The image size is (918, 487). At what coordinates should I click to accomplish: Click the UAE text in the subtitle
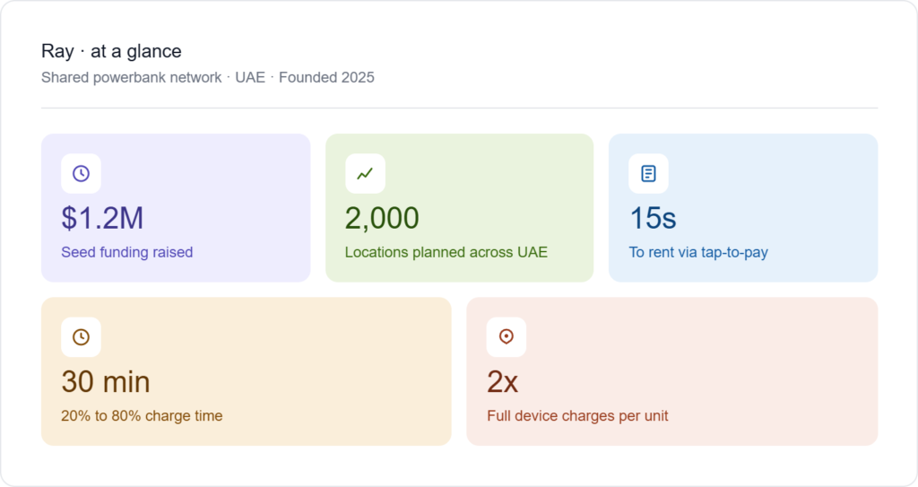[x=250, y=77]
